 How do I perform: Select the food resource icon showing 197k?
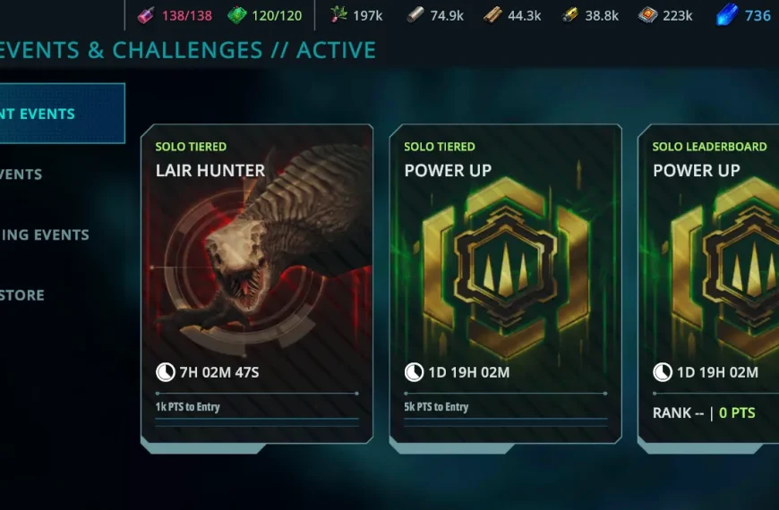338,15
